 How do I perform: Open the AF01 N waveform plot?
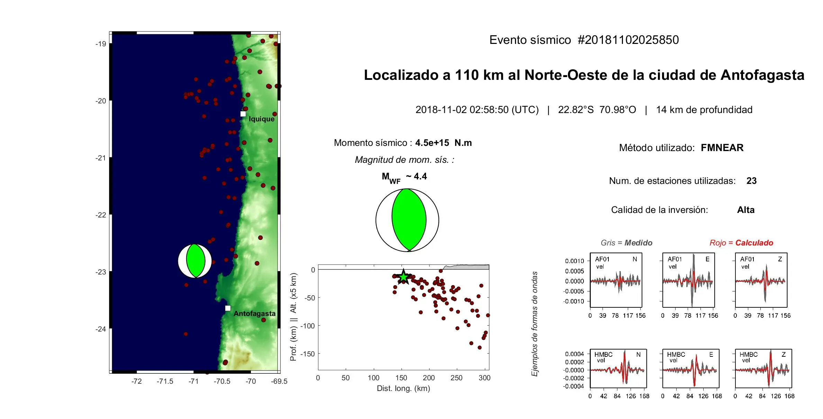616,280
